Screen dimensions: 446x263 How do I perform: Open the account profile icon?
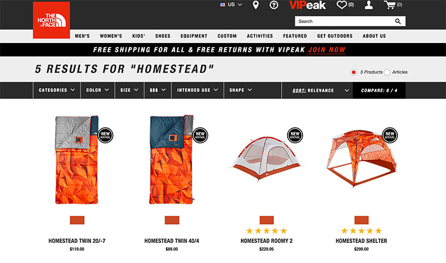[x=369, y=5]
